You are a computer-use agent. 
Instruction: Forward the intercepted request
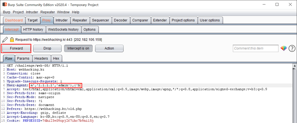point(16,48)
